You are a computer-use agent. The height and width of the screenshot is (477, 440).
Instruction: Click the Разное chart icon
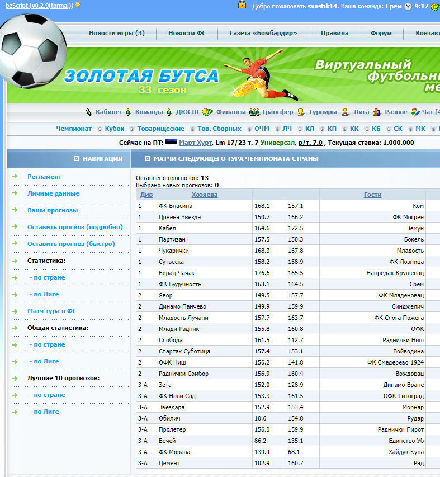(377, 112)
